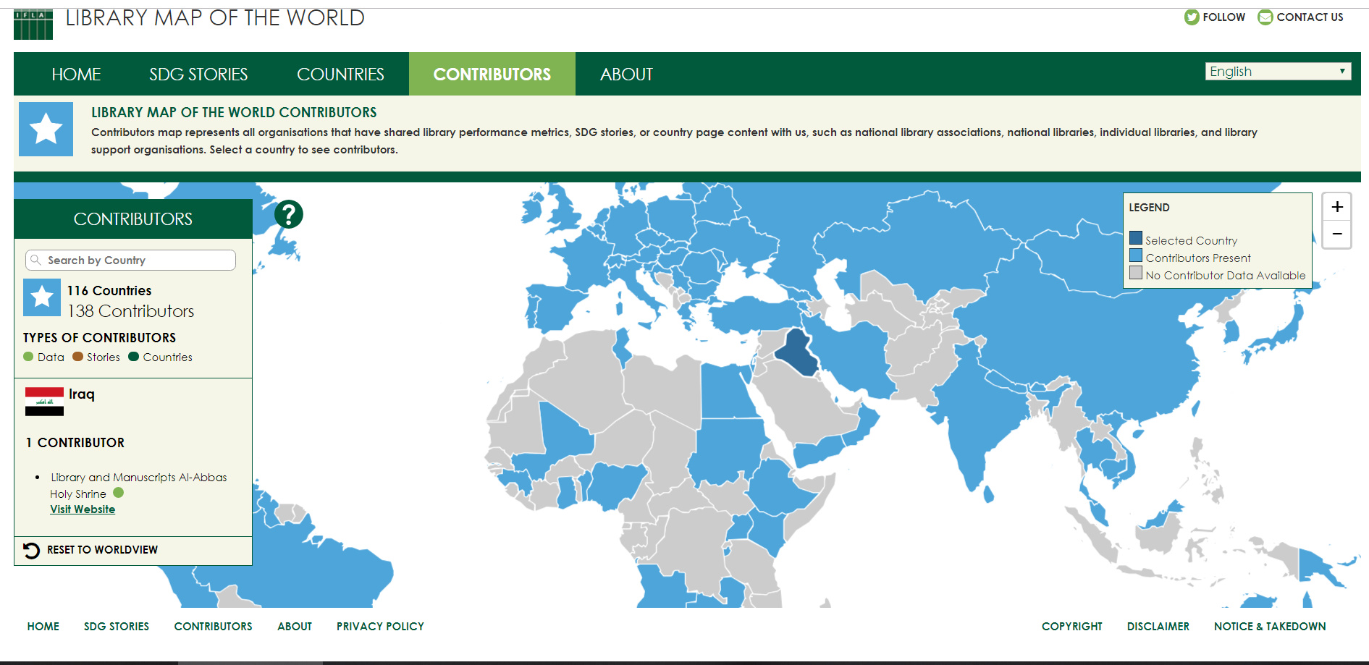Screen dimensions: 1369x665
Task: Click footer CONTRIBUTORS link
Action: pos(213,627)
